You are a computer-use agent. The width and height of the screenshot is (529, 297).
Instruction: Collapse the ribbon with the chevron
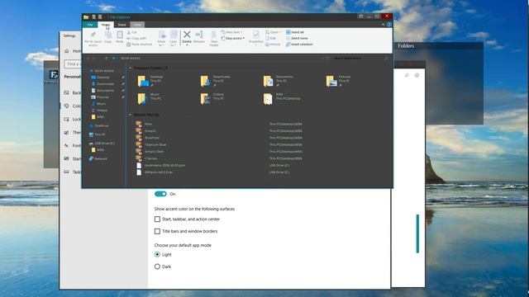pyautogui.click(x=383, y=25)
